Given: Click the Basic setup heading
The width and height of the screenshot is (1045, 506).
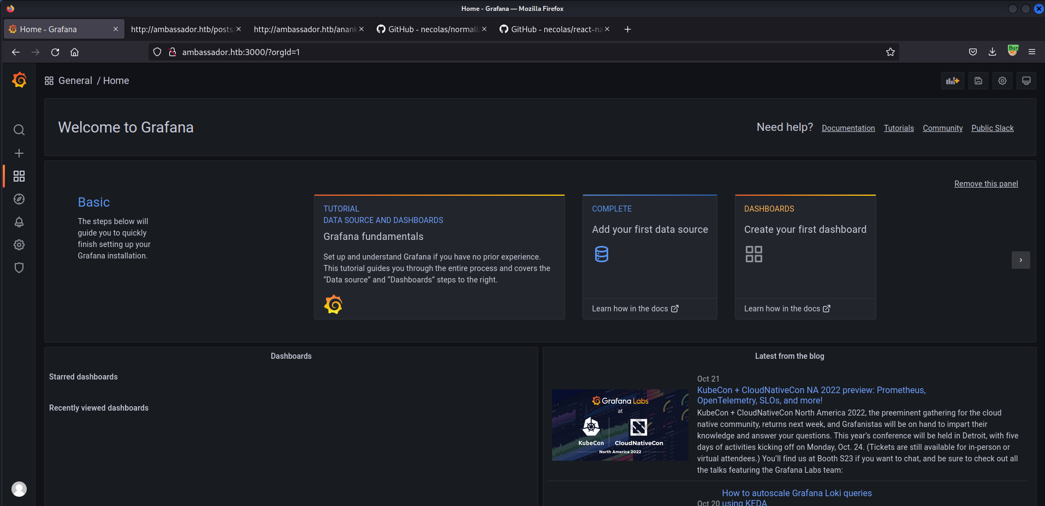Looking at the screenshot, I should pyautogui.click(x=94, y=202).
